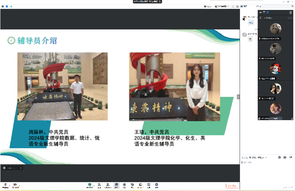The width and height of the screenshot is (295, 191).
Task: Click the chat header tab label
Action: click(x=244, y=7)
